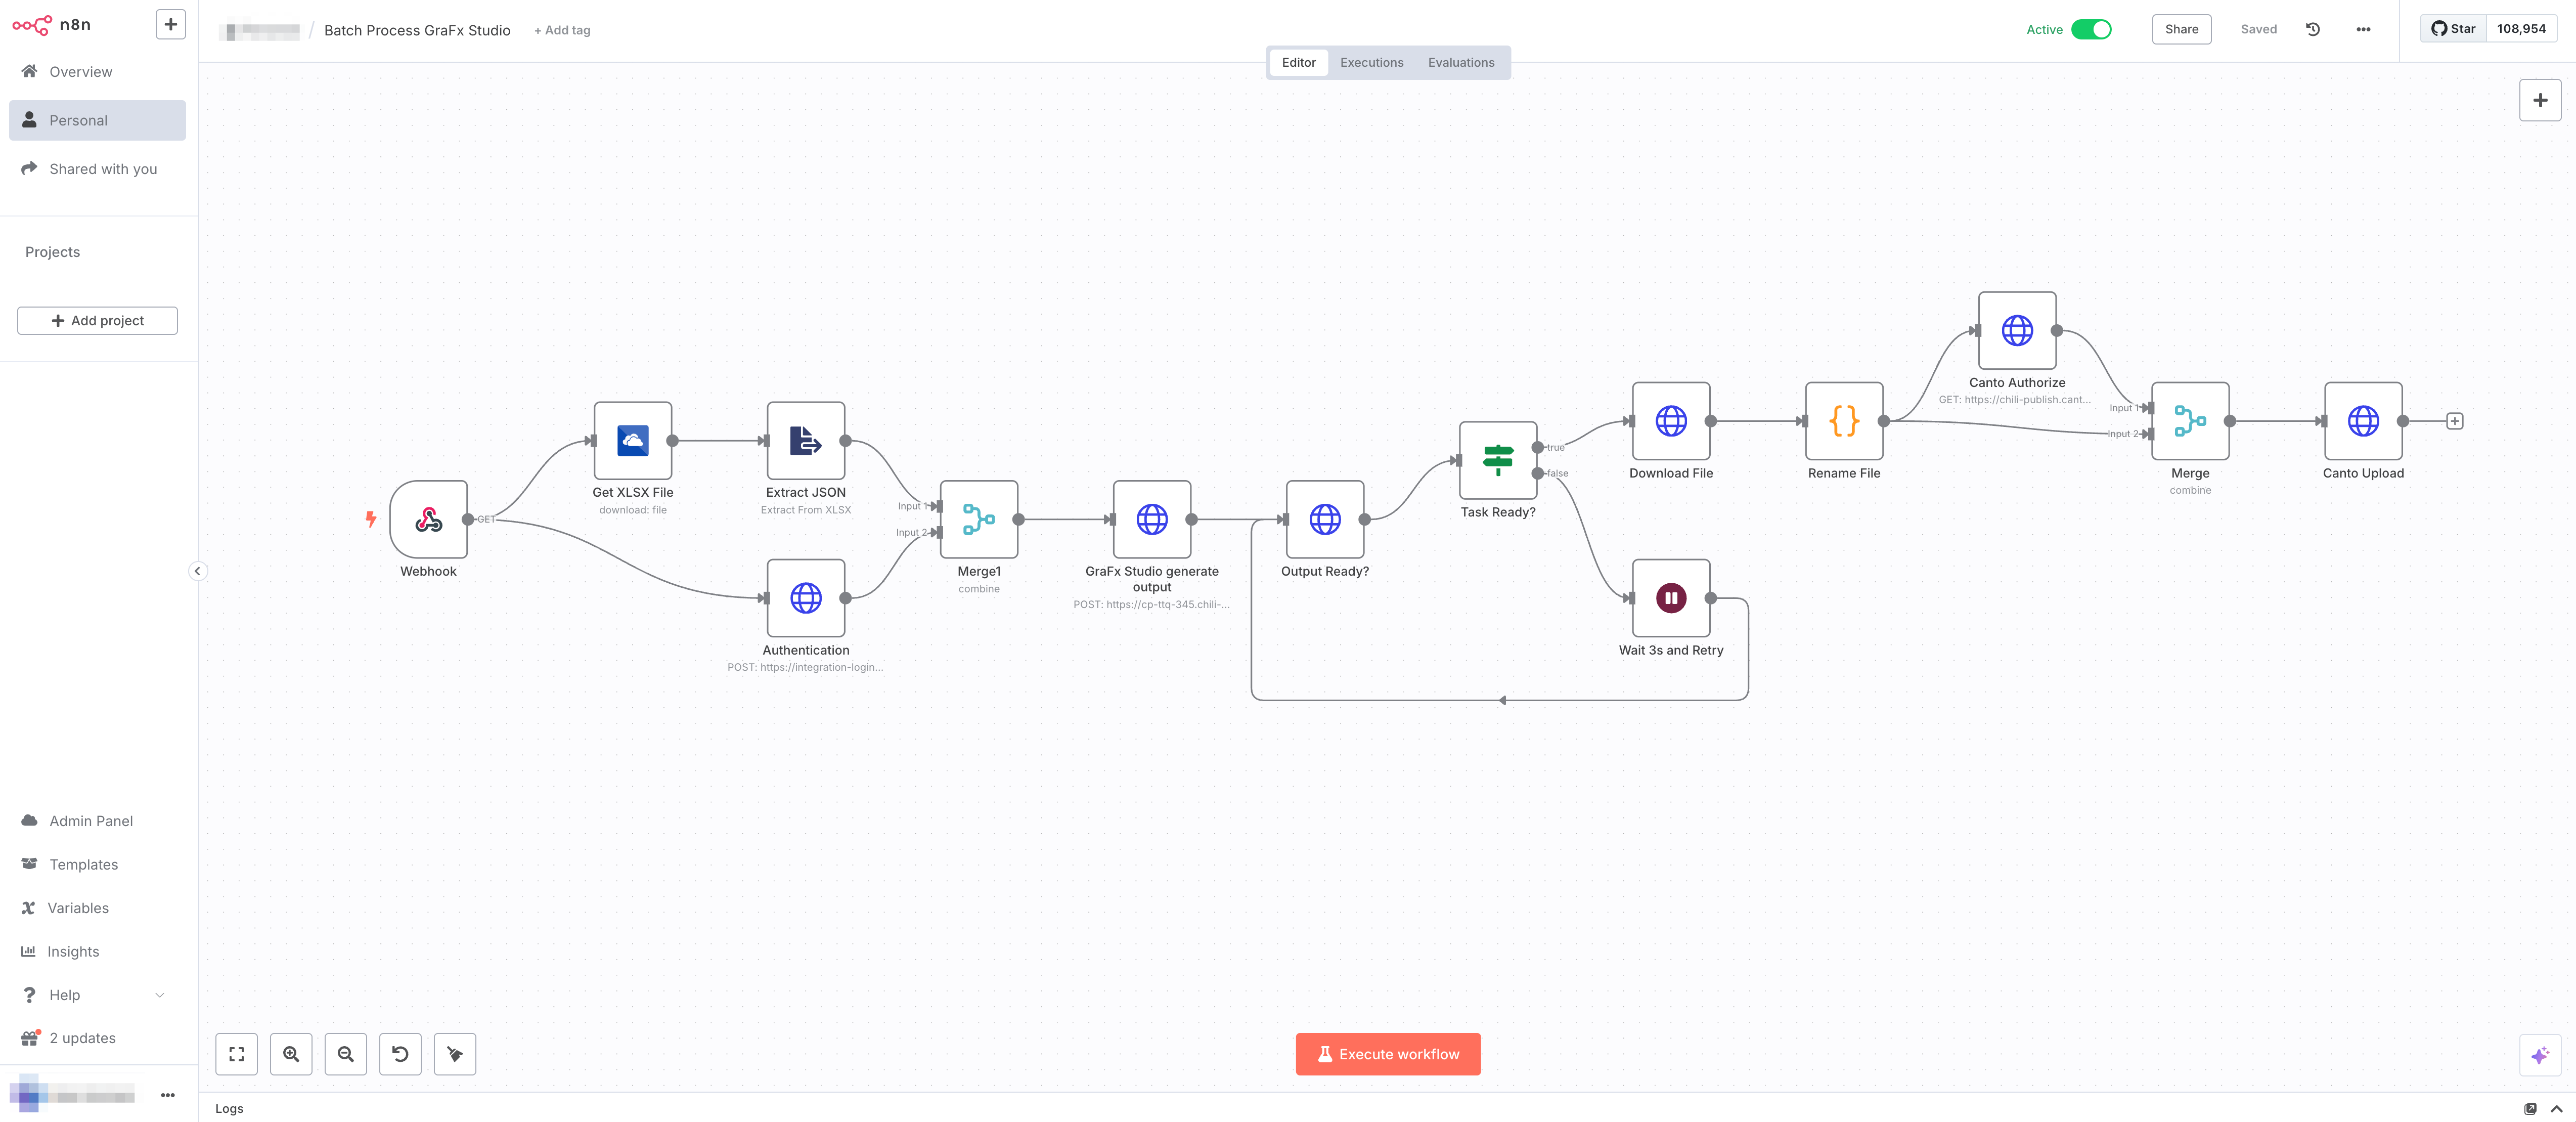Screen dimensions: 2576x1122
Task: Open the Wait 3s and Retry node
Action: coord(1671,598)
